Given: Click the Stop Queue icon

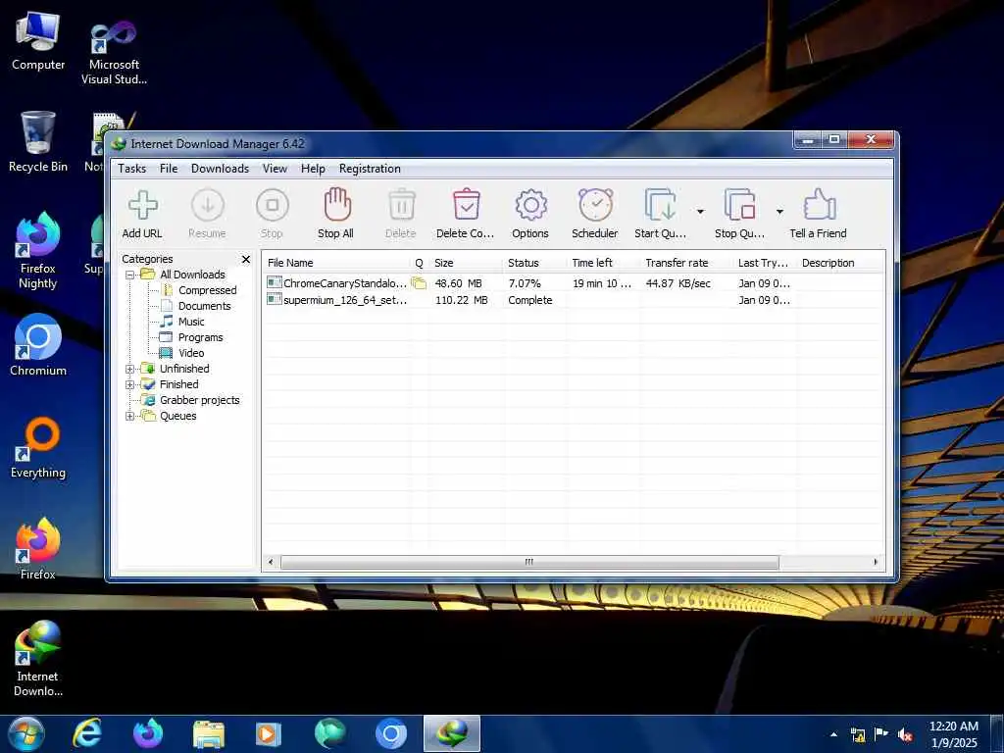Looking at the screenshot, I should coord(739,205).
